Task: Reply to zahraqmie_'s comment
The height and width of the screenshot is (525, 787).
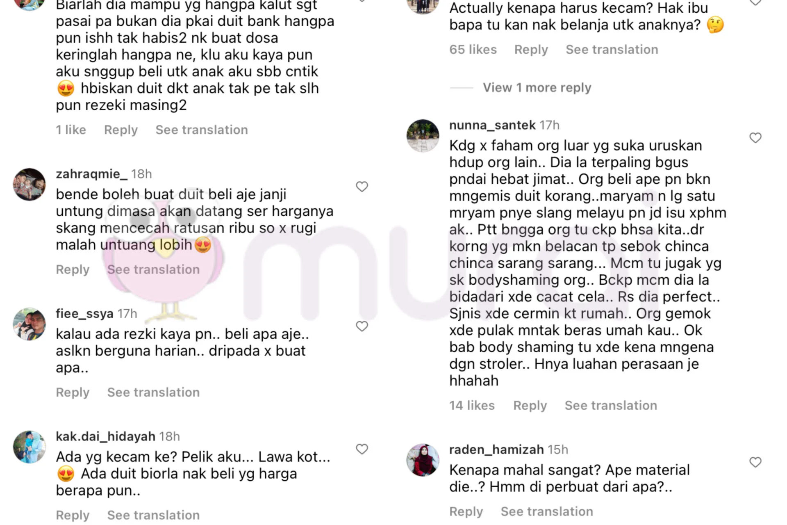Action: (73, 269)
